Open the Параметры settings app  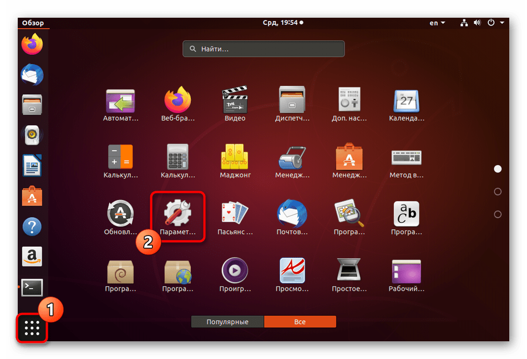pos(177,215)
